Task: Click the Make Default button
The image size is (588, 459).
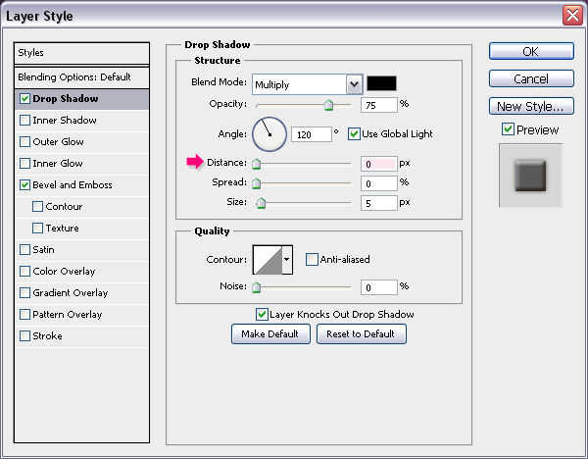Action: pos(270,334)
